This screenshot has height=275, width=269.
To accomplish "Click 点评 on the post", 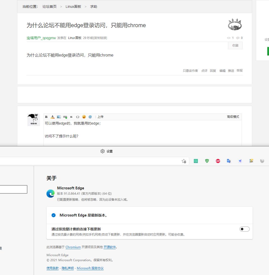I will 204,71.
